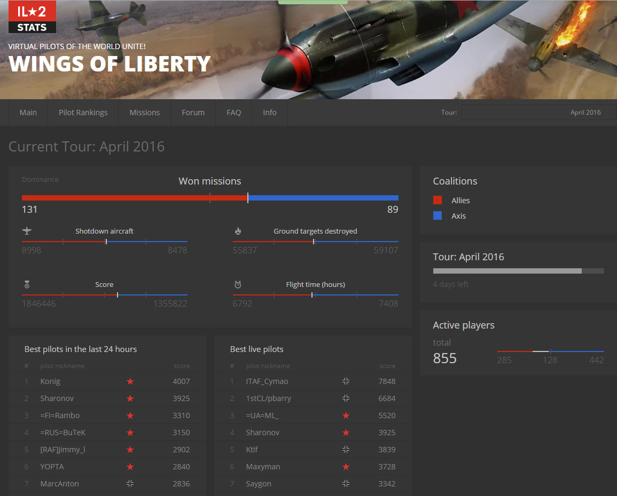Open pilot Sharonov in 24-hour list
Image resolution: width=617 pixels, height=496 pixels.
pos(57,398)
